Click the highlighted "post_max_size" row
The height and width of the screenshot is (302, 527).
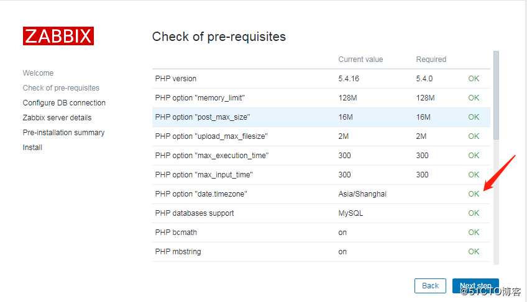tap(321, 117)
